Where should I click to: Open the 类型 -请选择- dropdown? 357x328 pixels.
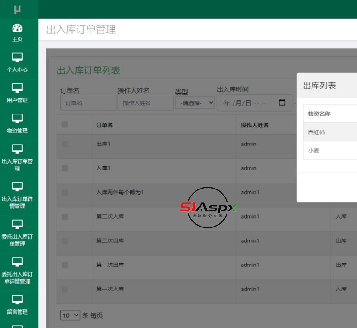click(195, 103)
